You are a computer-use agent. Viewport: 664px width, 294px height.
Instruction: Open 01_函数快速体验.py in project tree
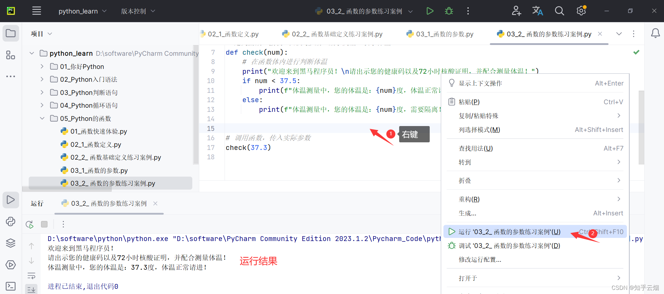[94, 131]
